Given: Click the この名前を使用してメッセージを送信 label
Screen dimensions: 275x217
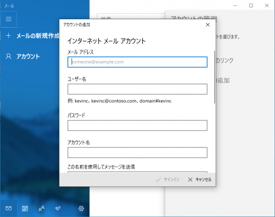Looking at the screenshot, I should [x=101, y=167].
